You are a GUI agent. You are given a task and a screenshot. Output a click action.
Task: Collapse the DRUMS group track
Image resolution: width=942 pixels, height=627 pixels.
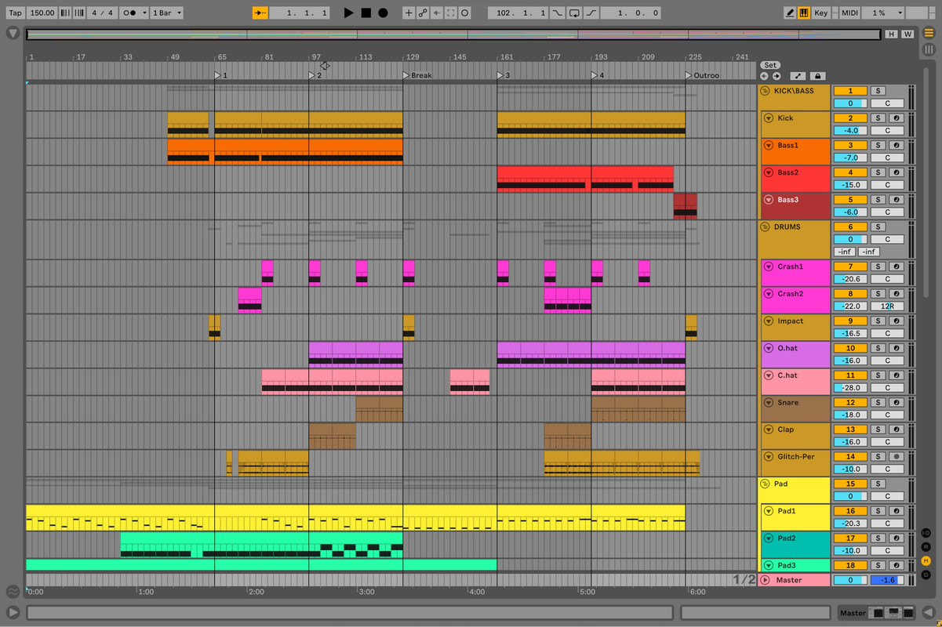click(x=766, y=227)
